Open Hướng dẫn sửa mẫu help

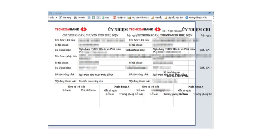[196, 17]
